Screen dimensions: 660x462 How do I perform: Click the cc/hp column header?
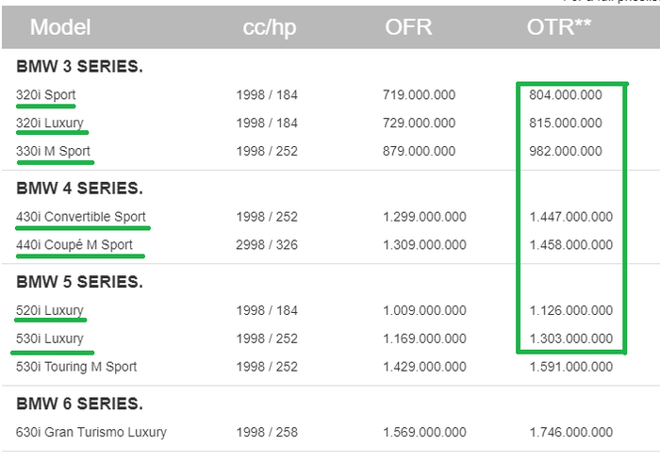point(269,27)
